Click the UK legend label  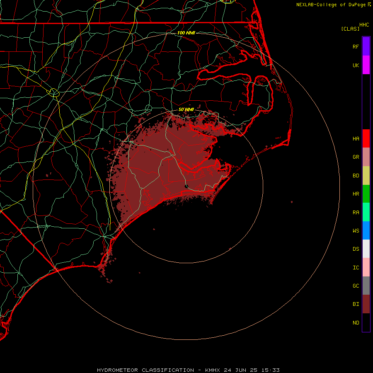356,65
